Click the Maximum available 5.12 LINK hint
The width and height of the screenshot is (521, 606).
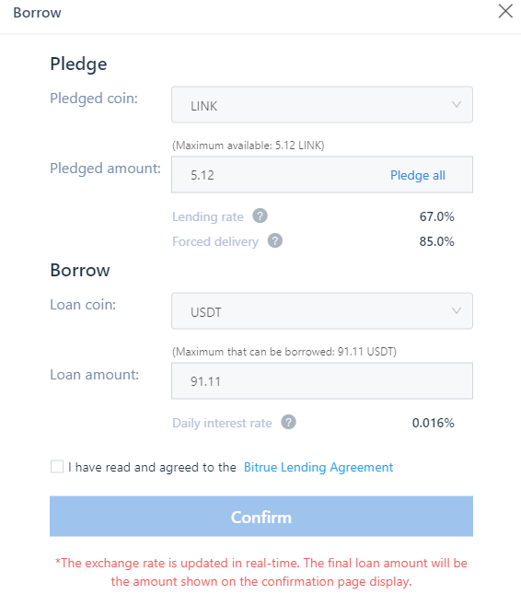click(x=249, y=146)
